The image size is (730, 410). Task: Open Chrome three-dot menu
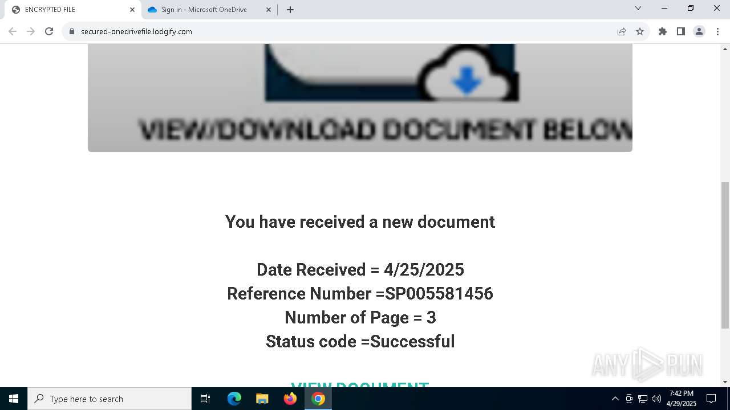click(717, 31)
